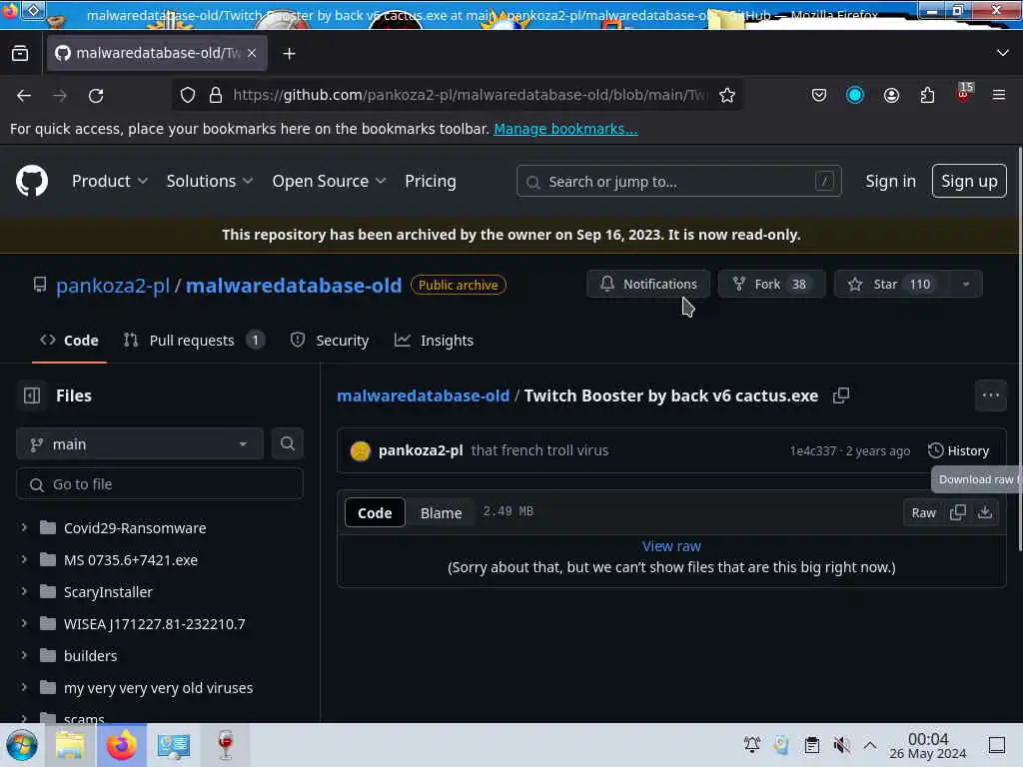Copy file path with the copy icon

point(841,395)
